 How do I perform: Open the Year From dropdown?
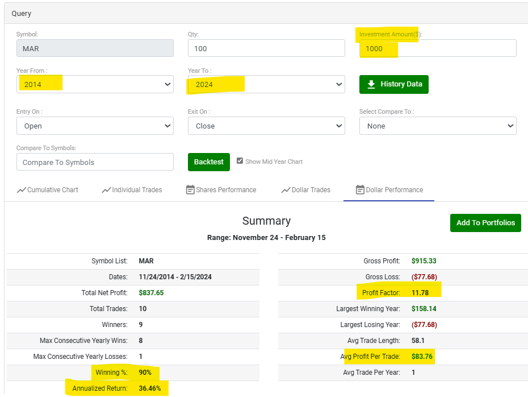click(95, 84)
